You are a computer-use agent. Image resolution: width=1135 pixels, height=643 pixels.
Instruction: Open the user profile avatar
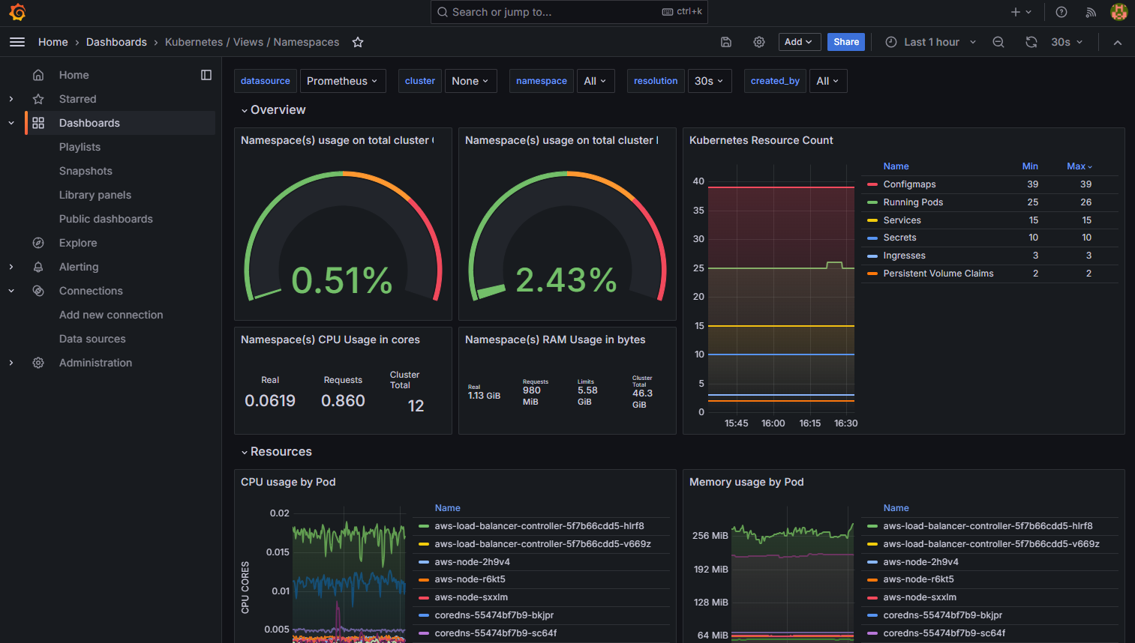(1118, 12)
